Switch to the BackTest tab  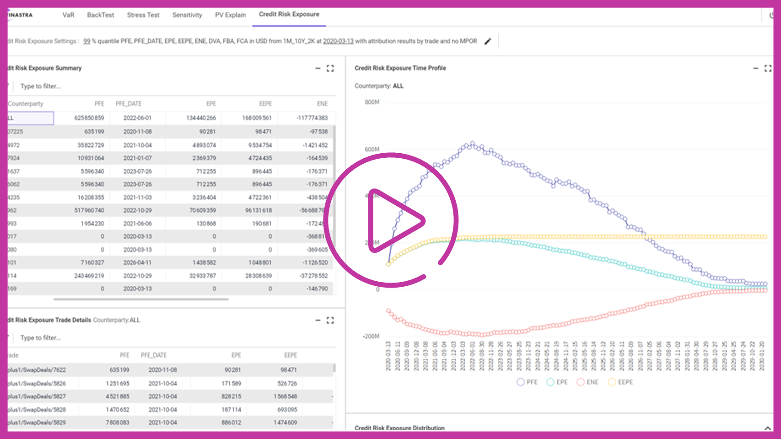coord(101,15)
